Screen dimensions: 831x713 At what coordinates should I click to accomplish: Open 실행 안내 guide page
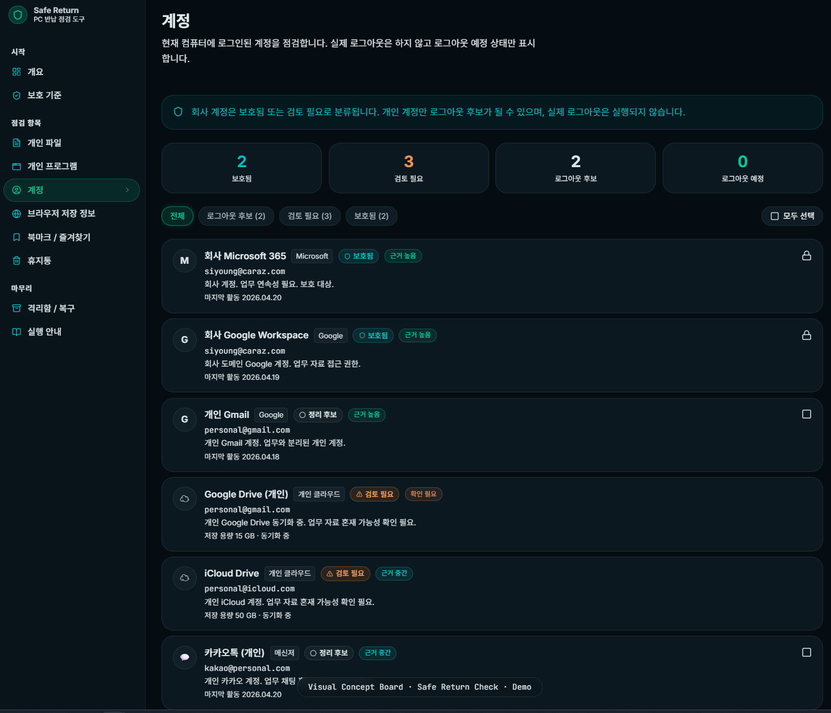click(x=44, y=331)
